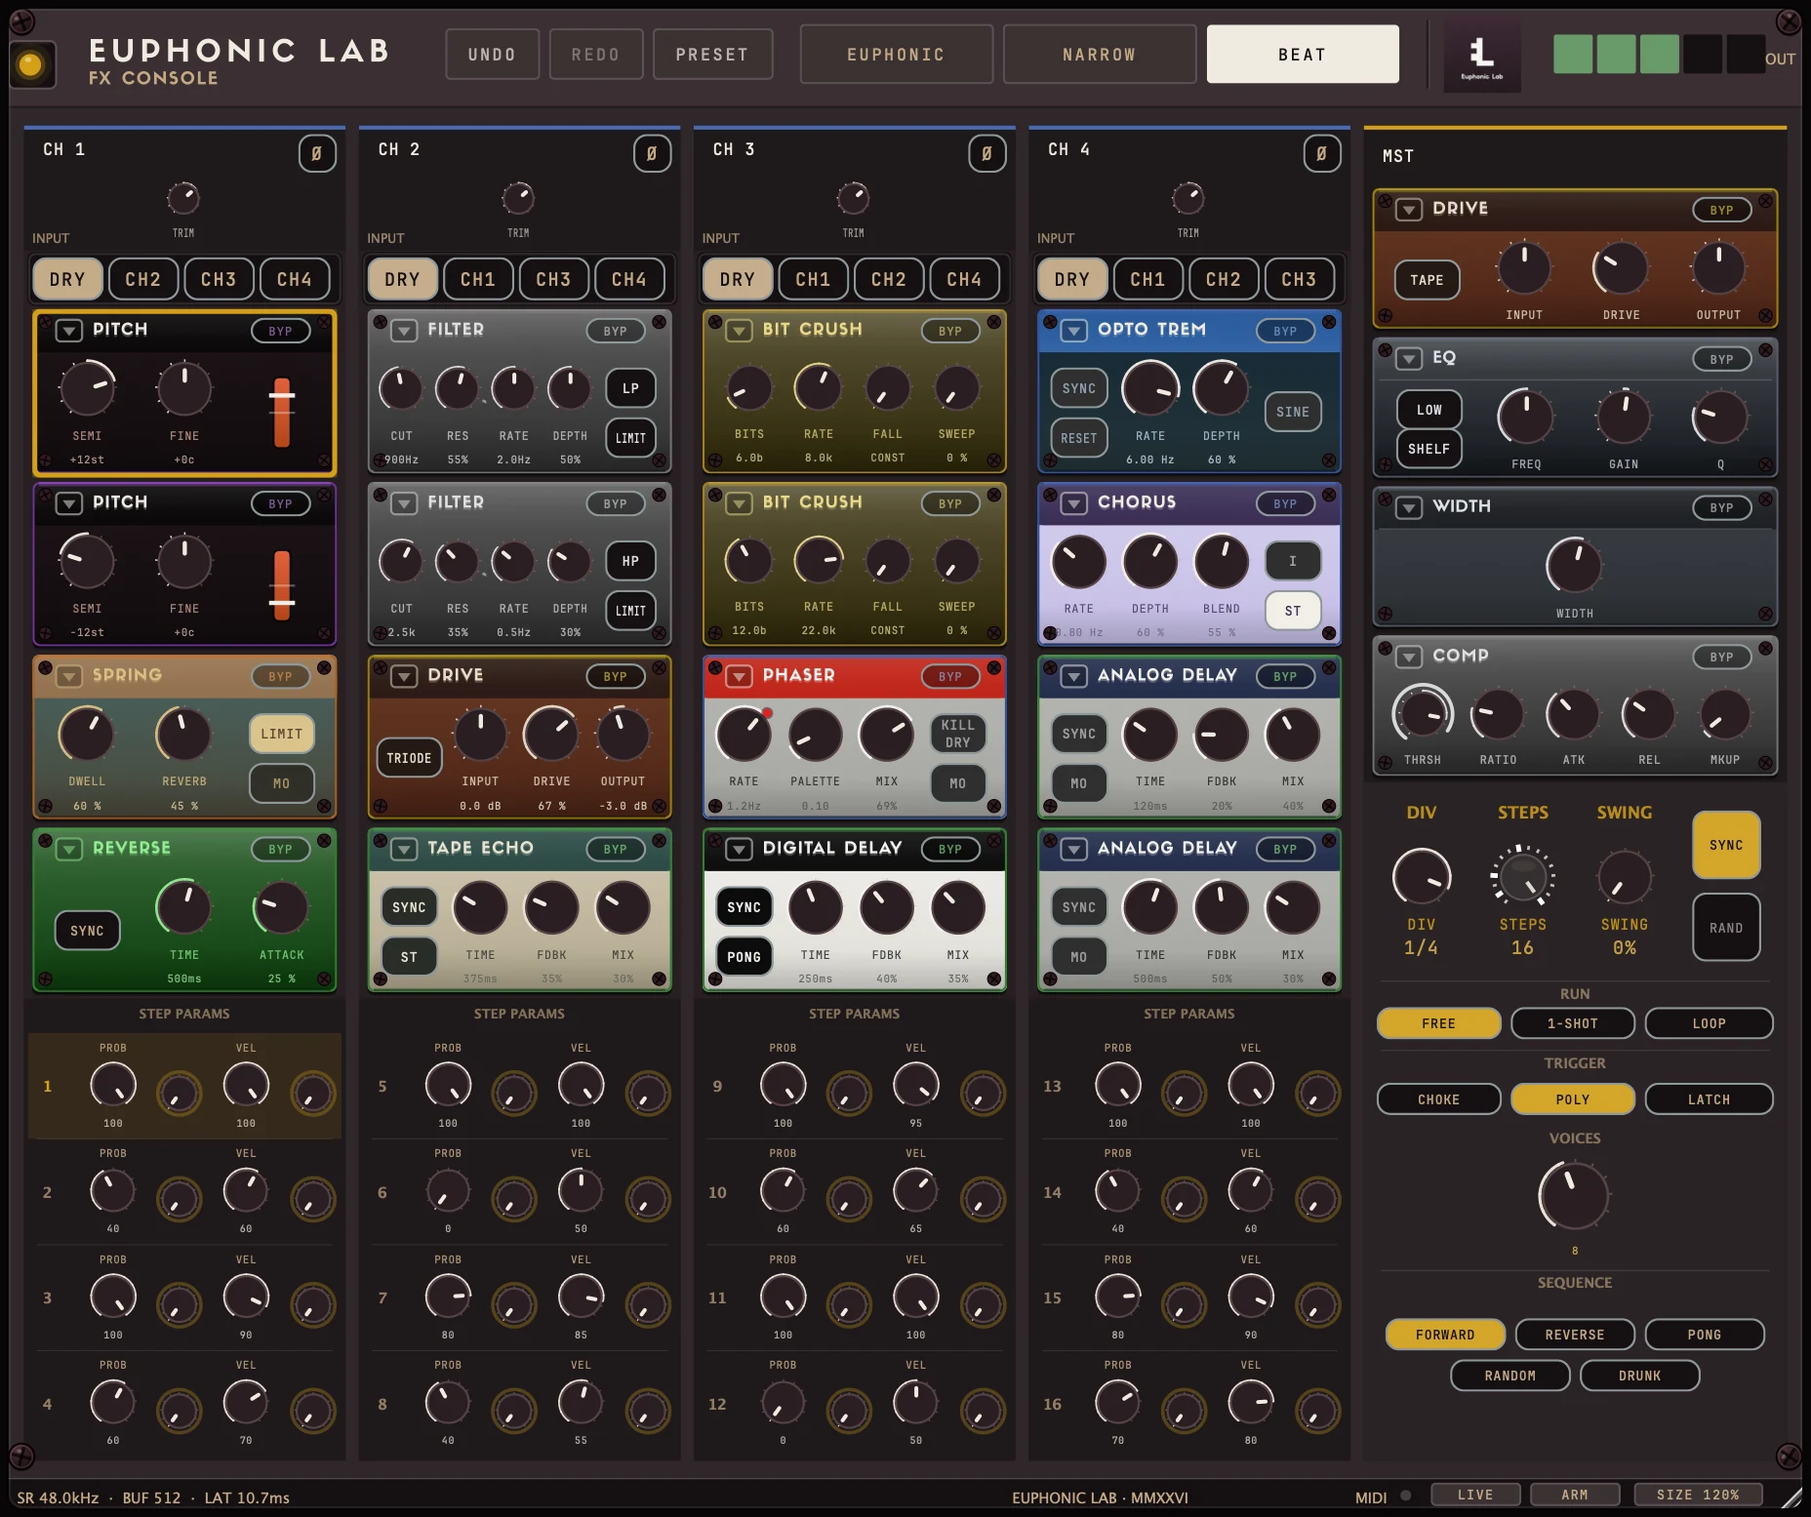Click the Phaser Palette knob
Viewport: 1811px width, 1517px height.
click(815, 734)
